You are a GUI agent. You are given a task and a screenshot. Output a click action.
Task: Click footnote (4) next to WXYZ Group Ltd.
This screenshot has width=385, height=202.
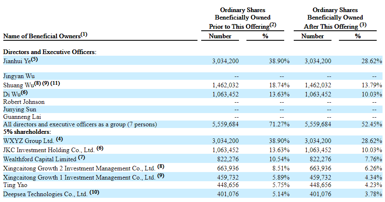[60, 139]
